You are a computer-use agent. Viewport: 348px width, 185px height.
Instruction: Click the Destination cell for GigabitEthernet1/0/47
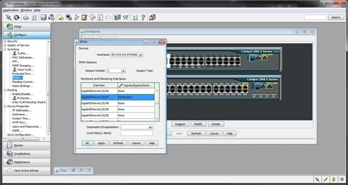pyautogui.click(x=136, y=97)
